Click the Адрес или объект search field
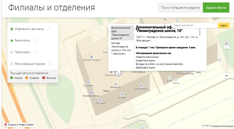Screen dimensions: 234x129 [x=194, y=26]
